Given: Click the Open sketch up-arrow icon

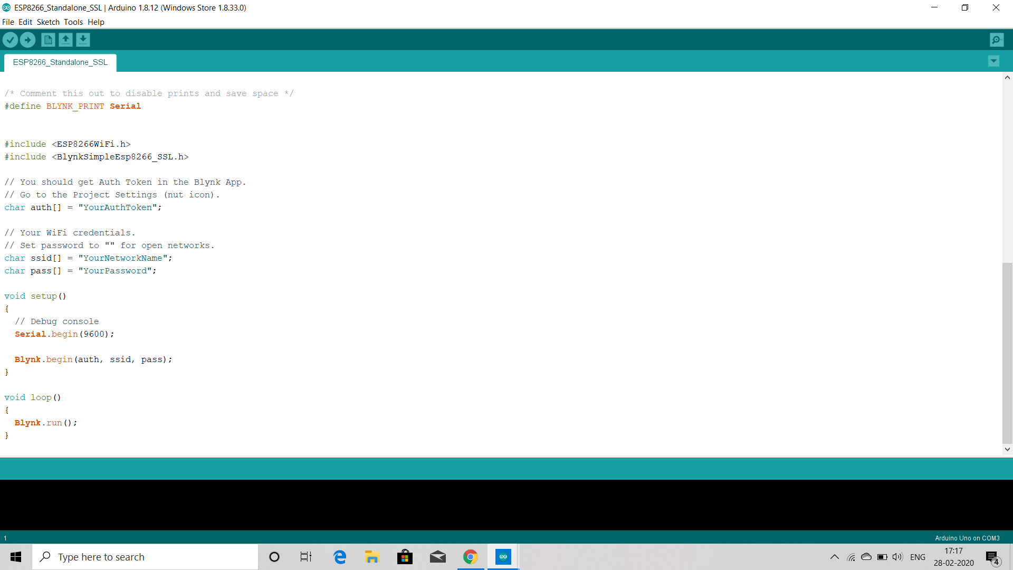Looking at the screenshot, I should tap(65, 40).
